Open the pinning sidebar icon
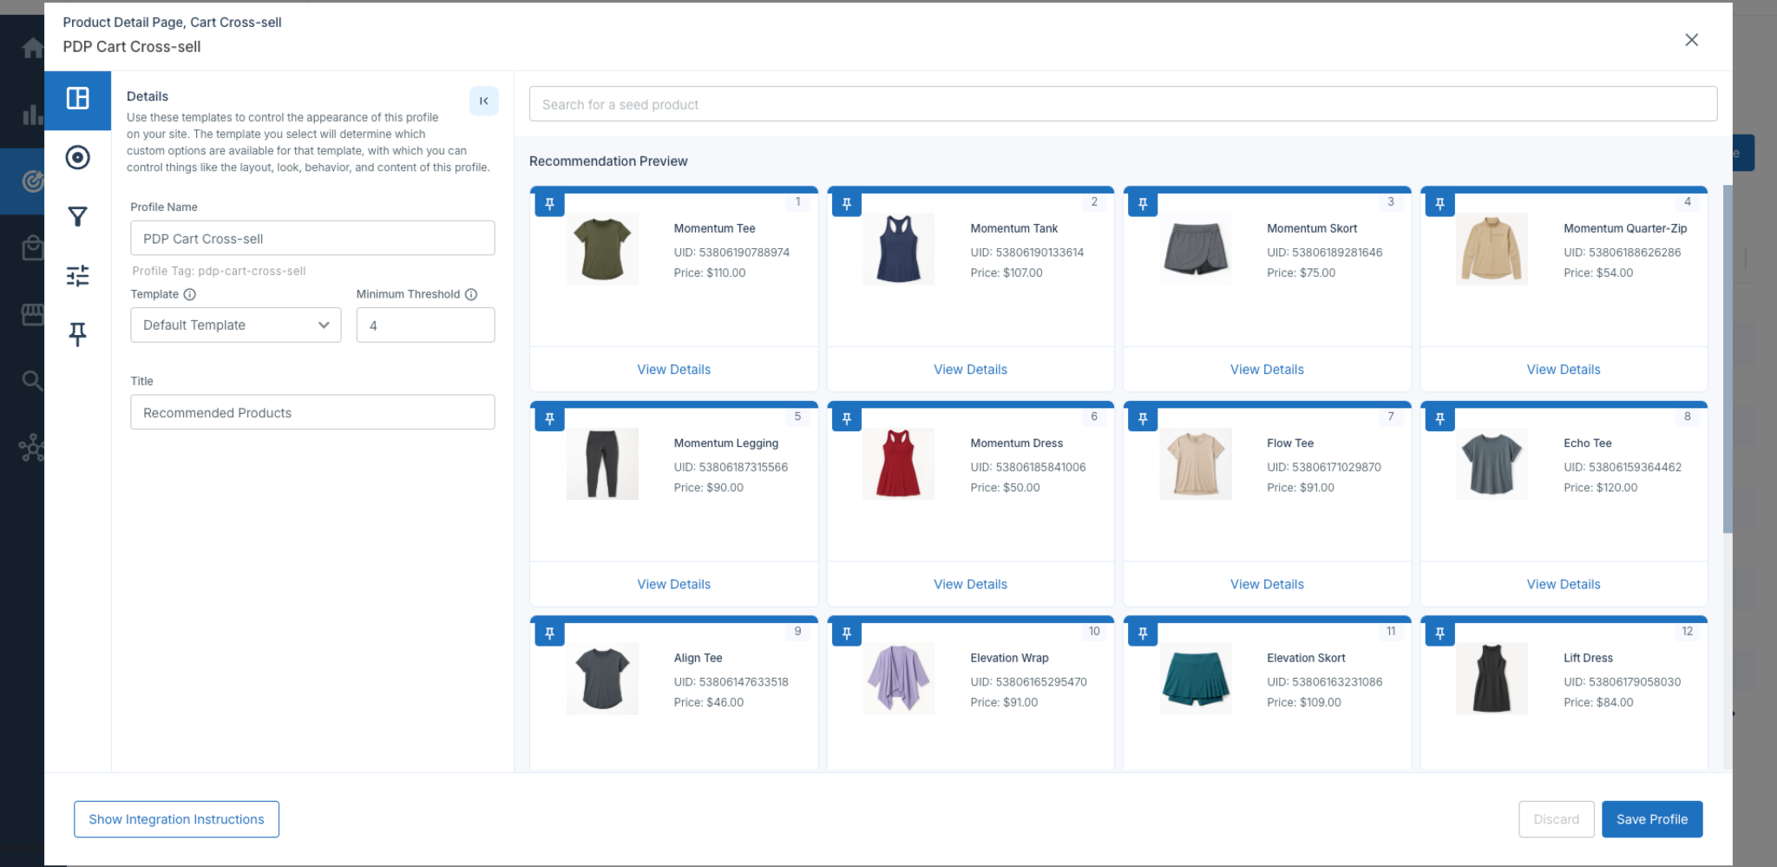This screenshot has height=867, width=1777. coord(78,334)
